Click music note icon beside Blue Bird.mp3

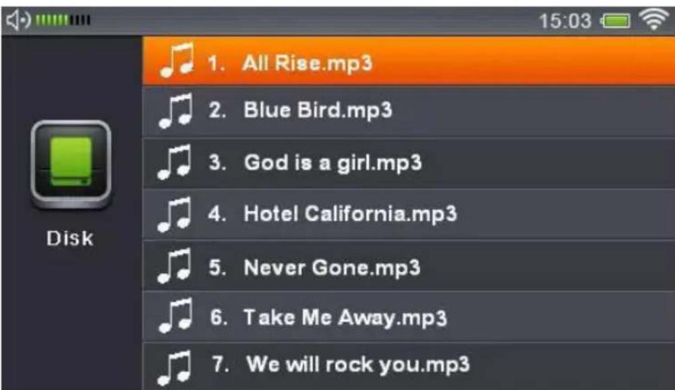point(175,111)
